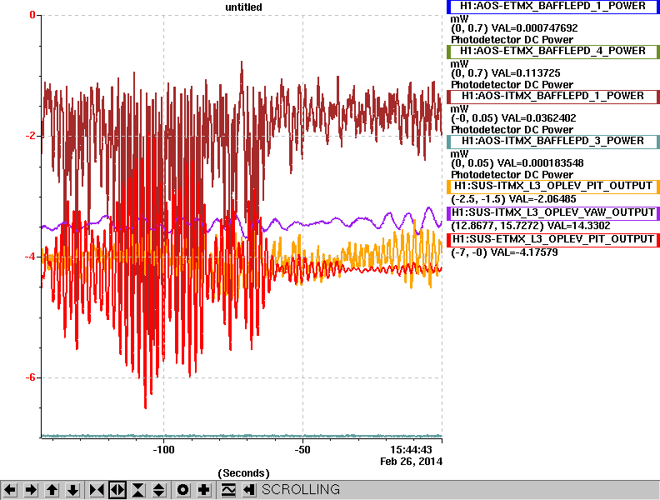Image resolution: width=660 pixels, height=500 pixels.
Task: Click the -4 tick label on the Y axis
Action: pos(31,257)
